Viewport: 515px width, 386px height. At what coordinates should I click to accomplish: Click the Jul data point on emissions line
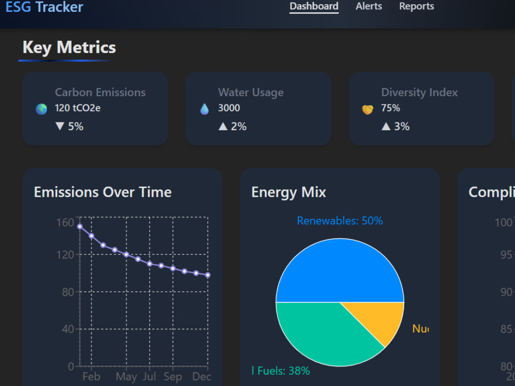click(x=150, y=264)
